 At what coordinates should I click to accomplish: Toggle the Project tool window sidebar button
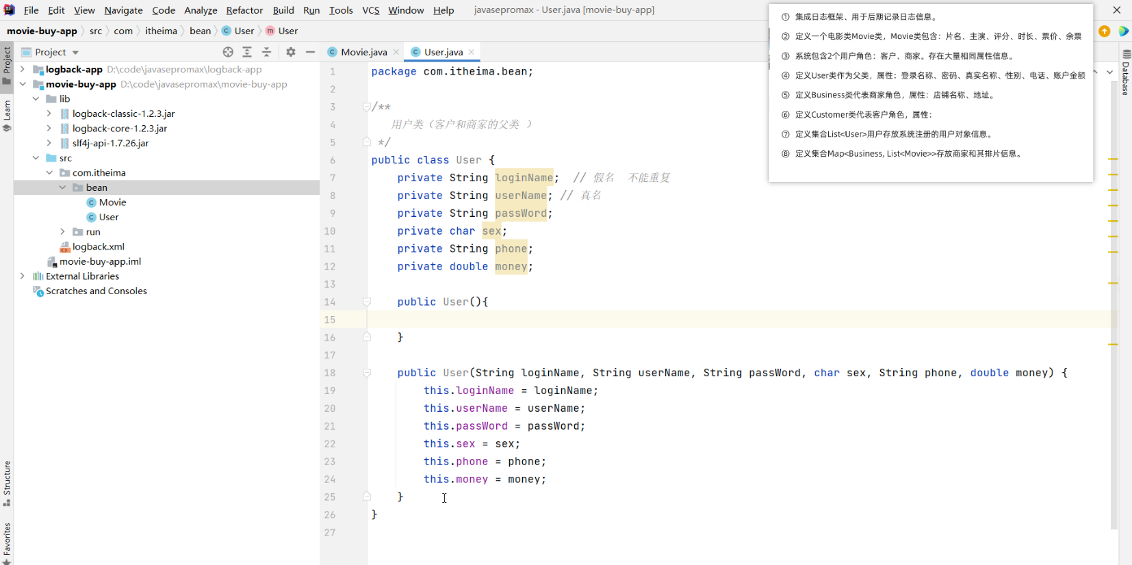click(7, 66)
